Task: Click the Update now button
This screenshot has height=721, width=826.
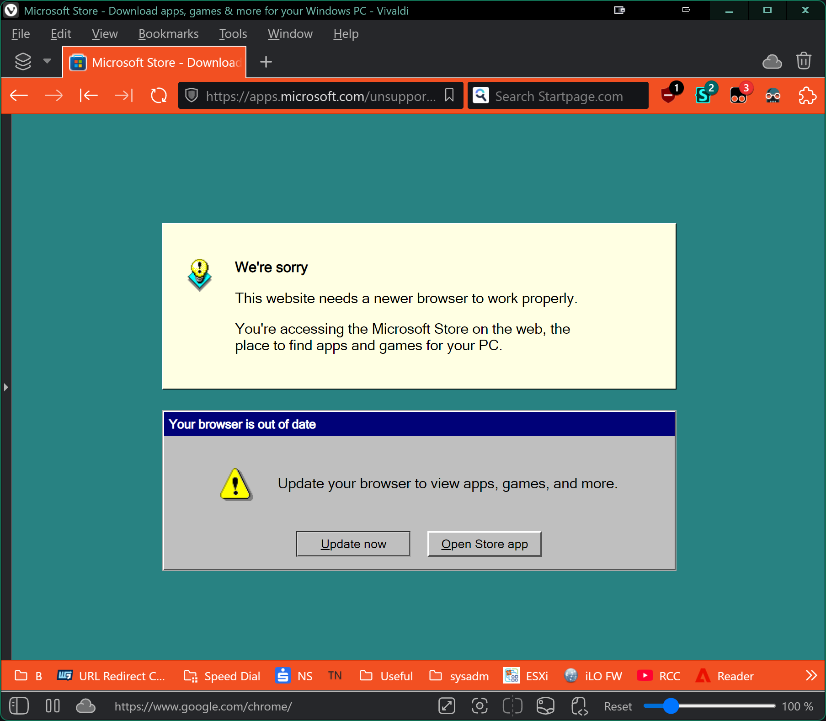Action: [x=353, y=544]
